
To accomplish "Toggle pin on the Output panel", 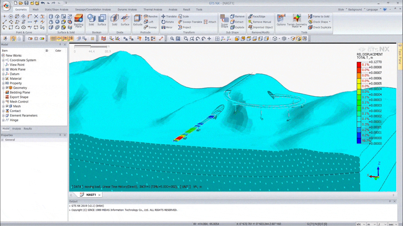I will (390, 201).
